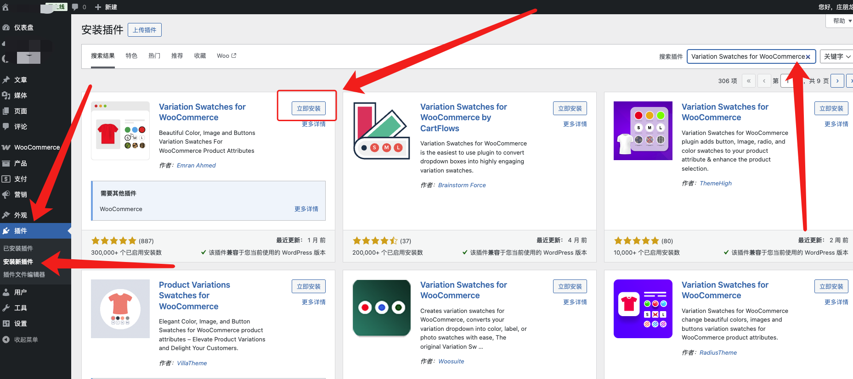
Task: Open the CartFlows Variation Swatches title link
Action: [x=463, y=117]
